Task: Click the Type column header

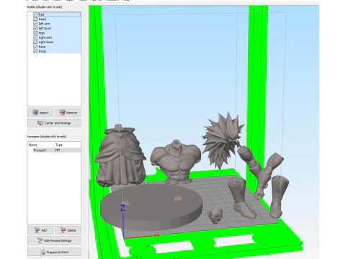Action: pos(59,145)
